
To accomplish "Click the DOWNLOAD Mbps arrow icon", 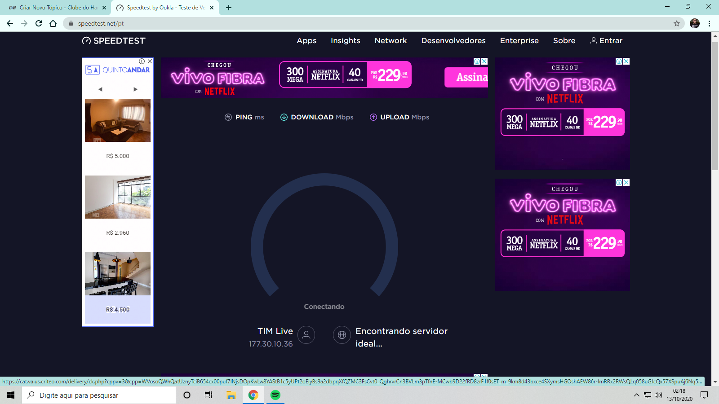I will click(284, 117).
